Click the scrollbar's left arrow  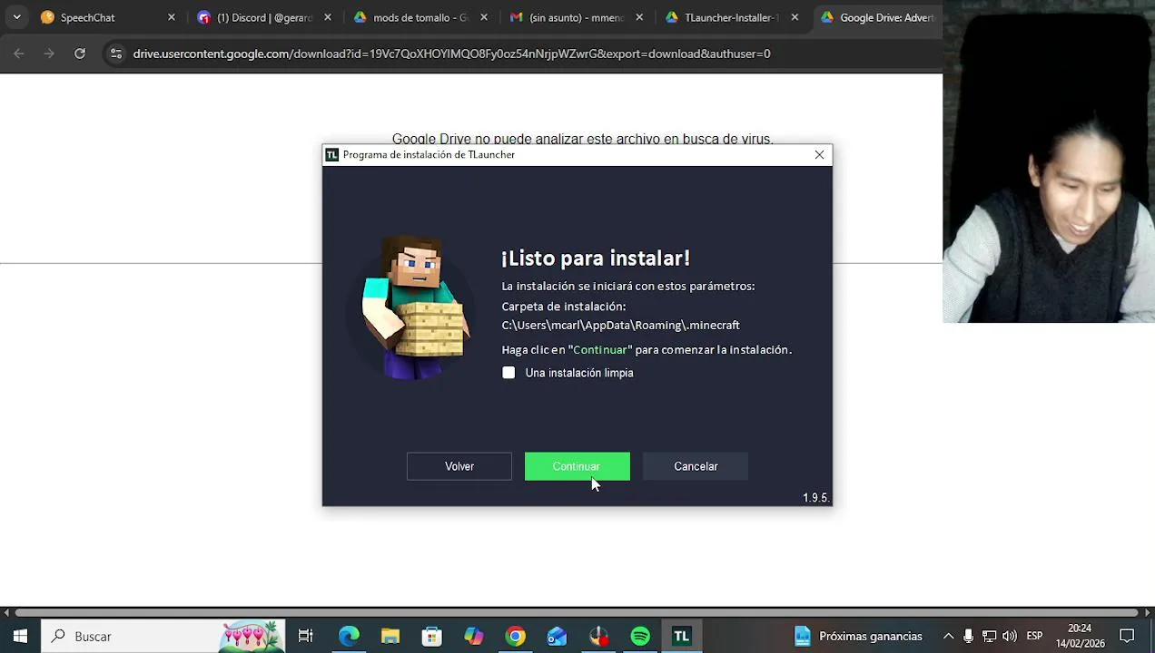coord(5,613)
